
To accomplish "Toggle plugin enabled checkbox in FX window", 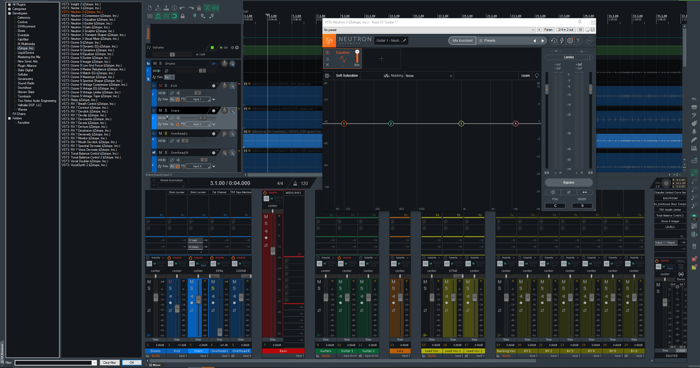I will pos(592,30).
